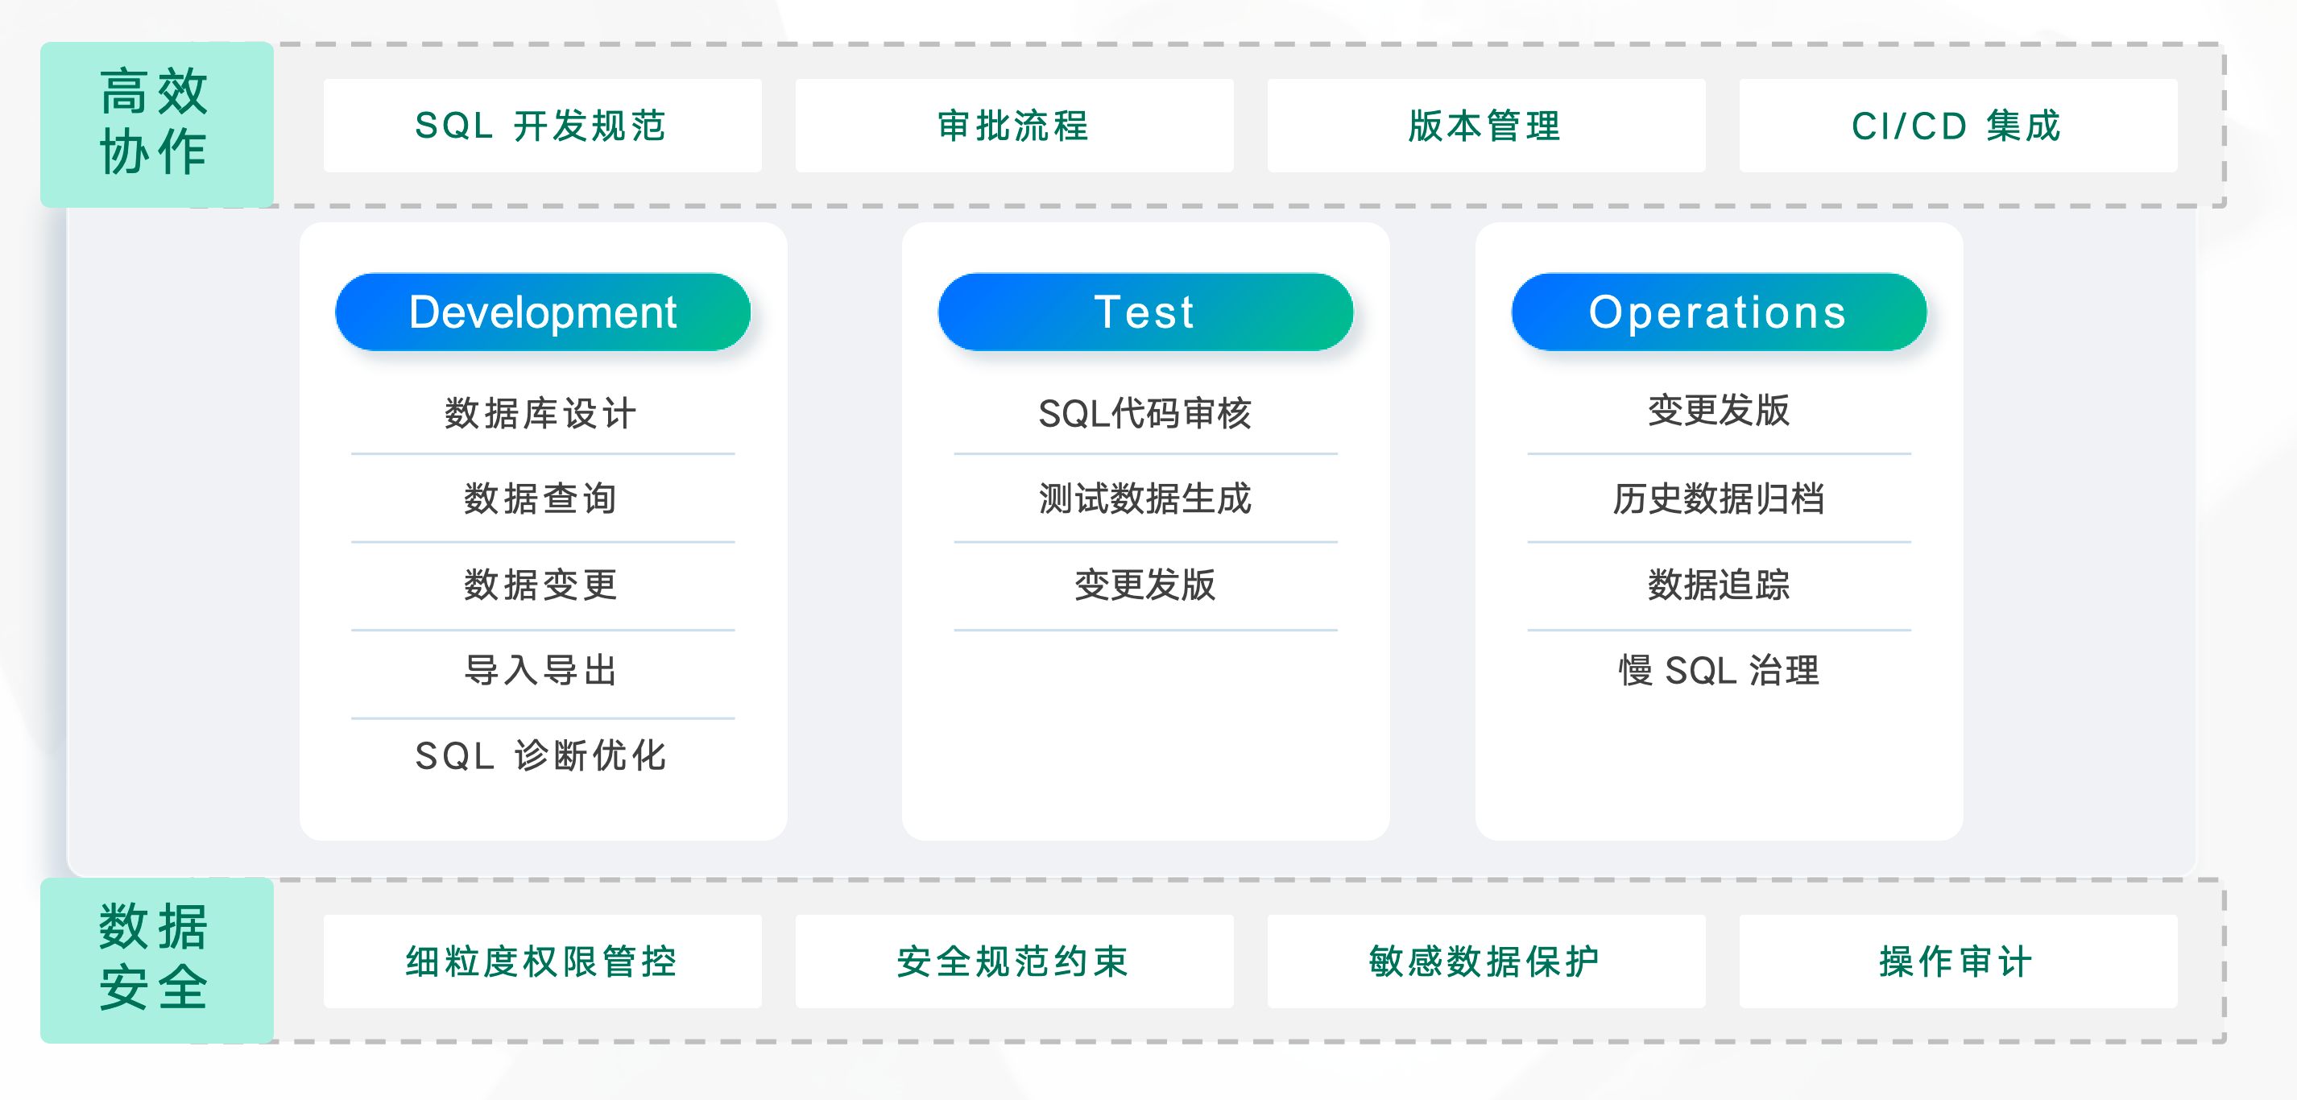Viewport: 2297px width, 1100px height.
Task: Select 变更发版 in the Test card
Action: [x=1145, y=585]
